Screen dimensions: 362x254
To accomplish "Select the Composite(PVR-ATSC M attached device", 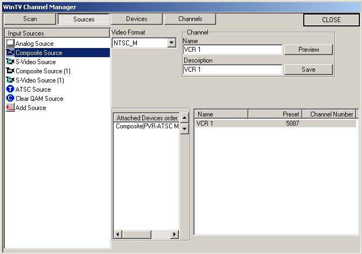I will click(147, 126).
